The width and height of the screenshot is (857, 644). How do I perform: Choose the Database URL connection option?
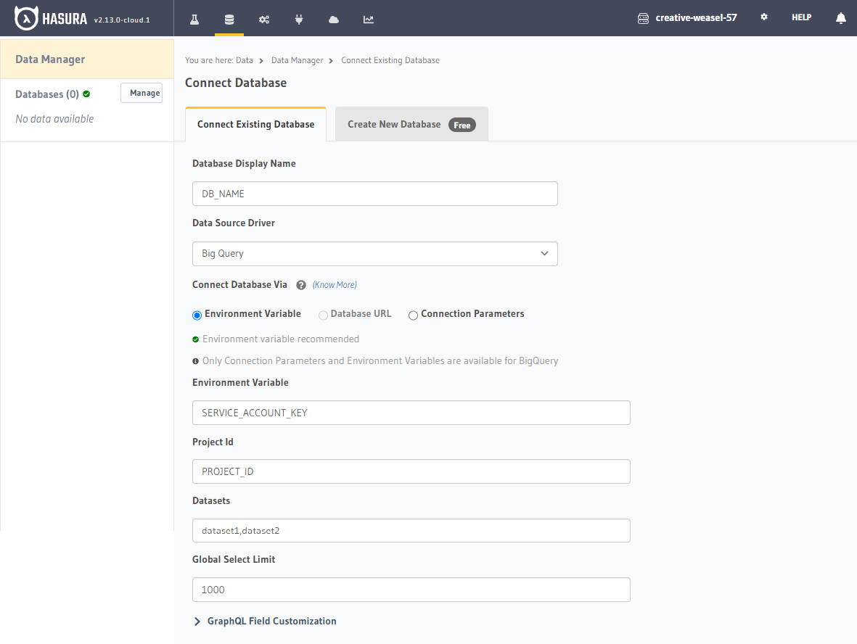pos(323,315)
